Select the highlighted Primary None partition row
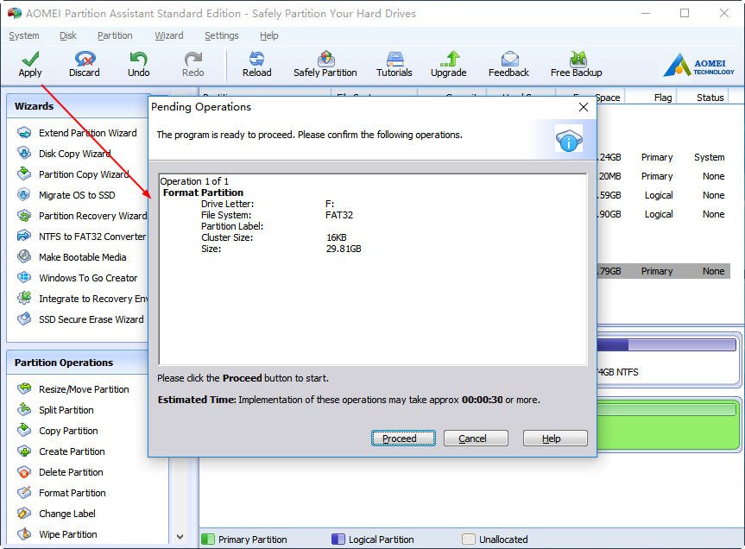The image size is (745, 549). click(663, 271)
